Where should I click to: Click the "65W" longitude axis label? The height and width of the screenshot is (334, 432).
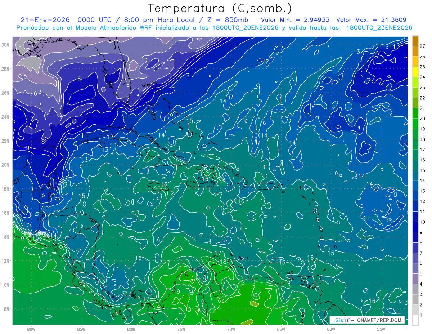[x=281, y=329]
